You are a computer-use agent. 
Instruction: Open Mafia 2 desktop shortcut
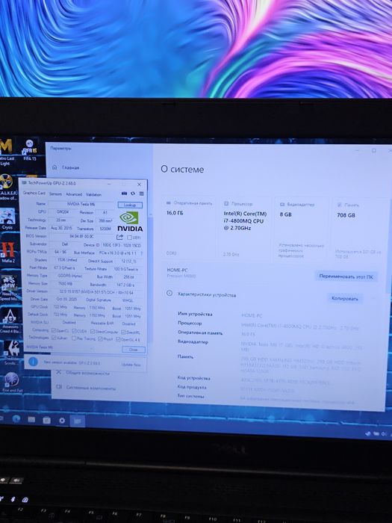pos(7,253)
